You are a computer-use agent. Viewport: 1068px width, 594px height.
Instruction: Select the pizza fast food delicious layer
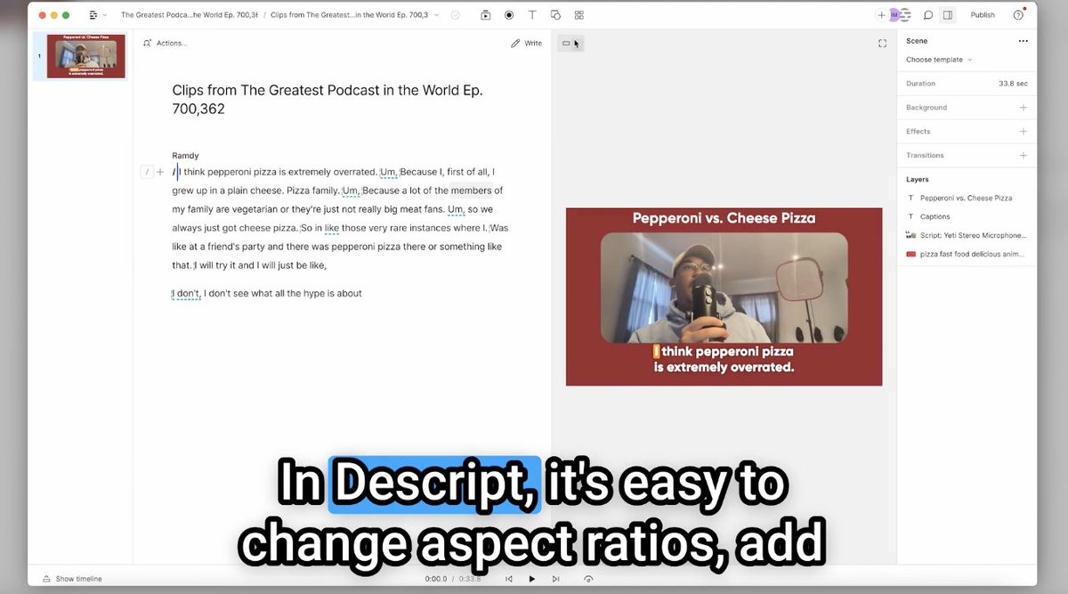point(966,254)
